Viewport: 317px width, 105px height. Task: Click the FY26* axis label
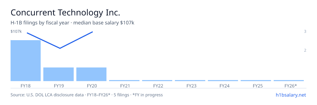(291, 86)
